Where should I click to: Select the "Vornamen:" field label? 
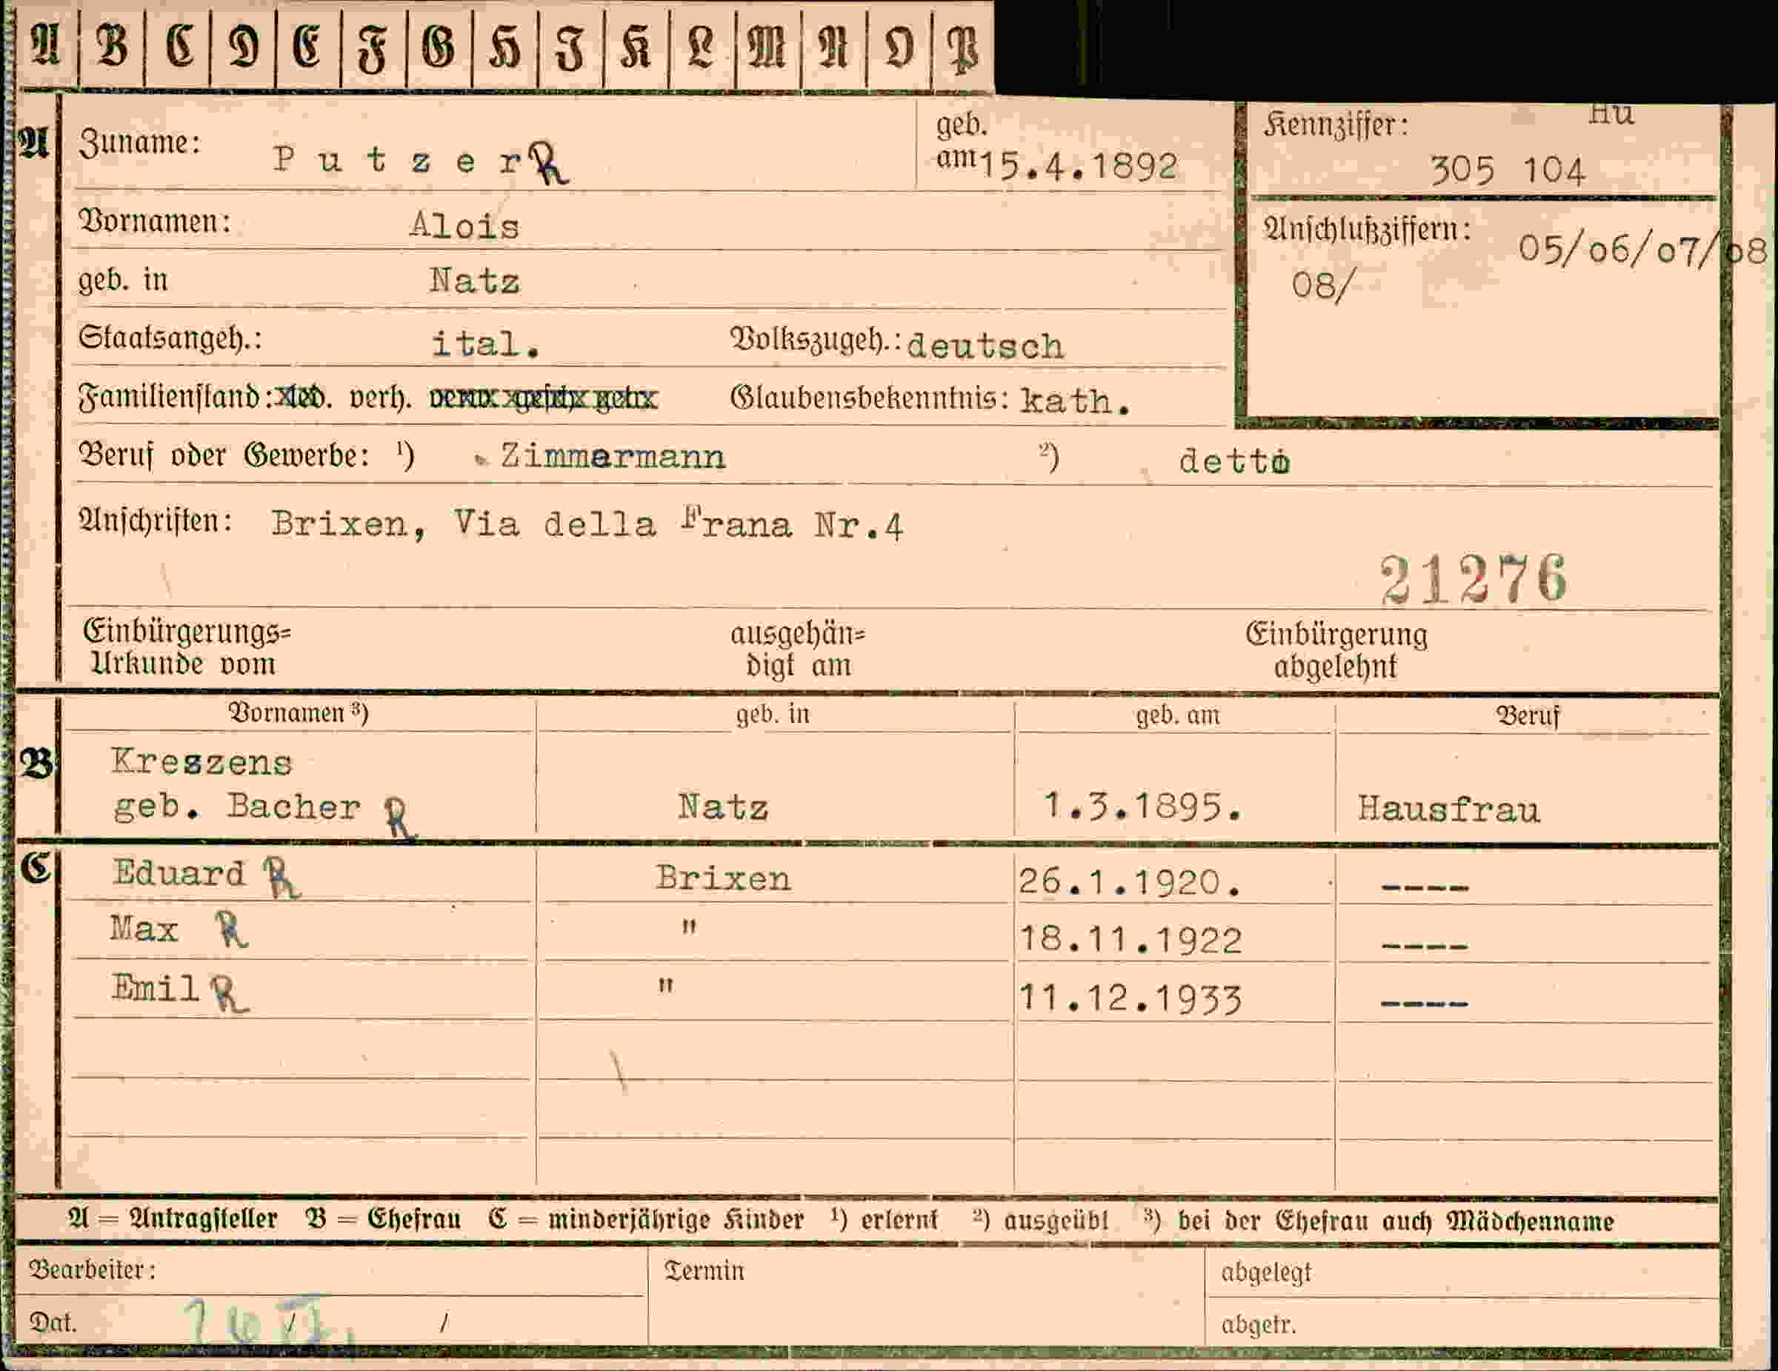click(155, 221)
